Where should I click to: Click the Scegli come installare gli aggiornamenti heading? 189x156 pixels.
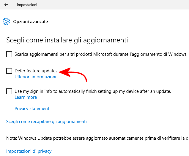point(67,40)
